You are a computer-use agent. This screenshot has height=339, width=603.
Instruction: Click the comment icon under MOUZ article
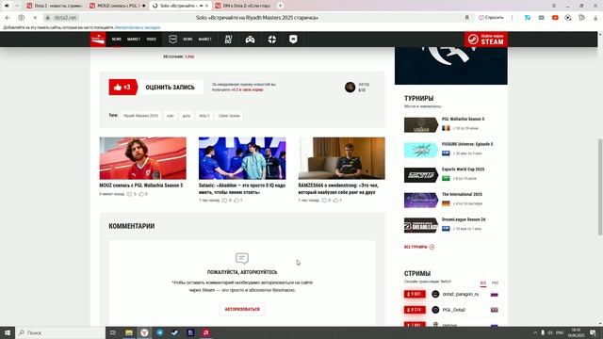click(x=129, y=194)
